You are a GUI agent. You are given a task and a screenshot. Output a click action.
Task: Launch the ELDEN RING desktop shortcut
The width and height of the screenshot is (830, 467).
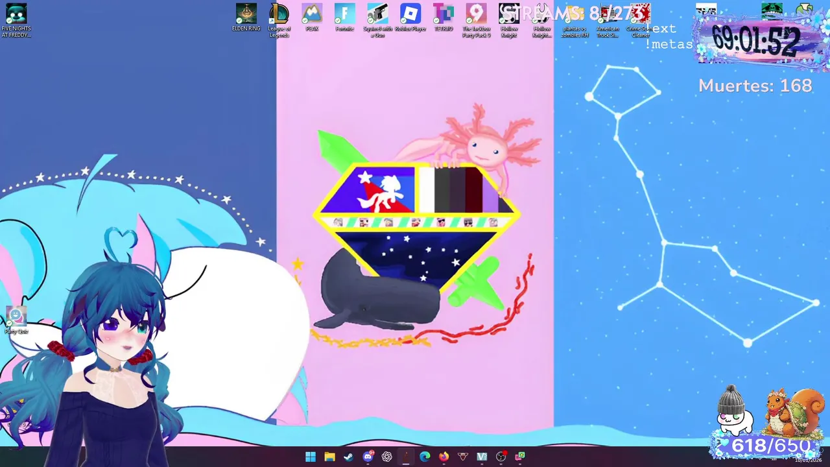[246, 18]
